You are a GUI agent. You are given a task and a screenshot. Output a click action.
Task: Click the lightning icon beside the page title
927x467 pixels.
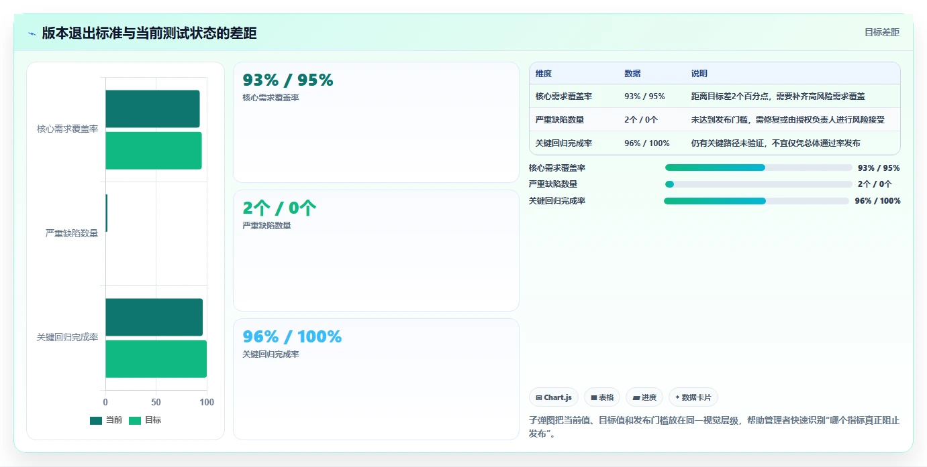tap(32, 34)
